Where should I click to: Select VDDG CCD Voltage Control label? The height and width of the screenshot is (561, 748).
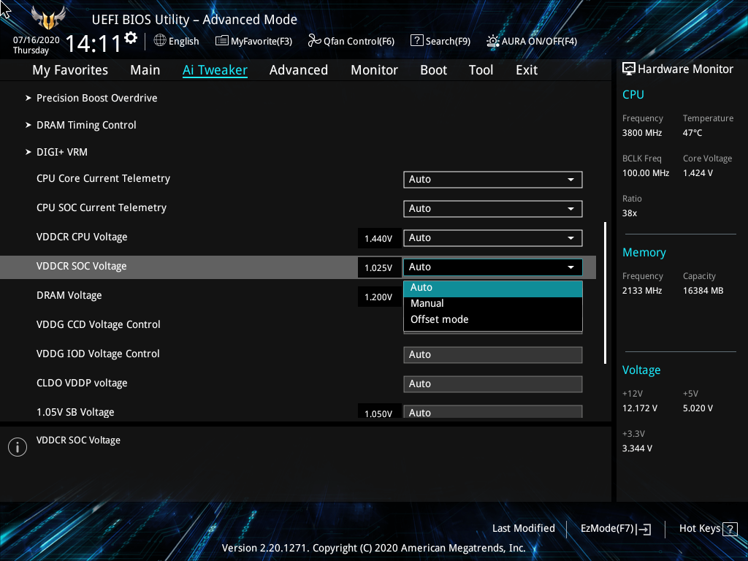(x=99, y=325)
